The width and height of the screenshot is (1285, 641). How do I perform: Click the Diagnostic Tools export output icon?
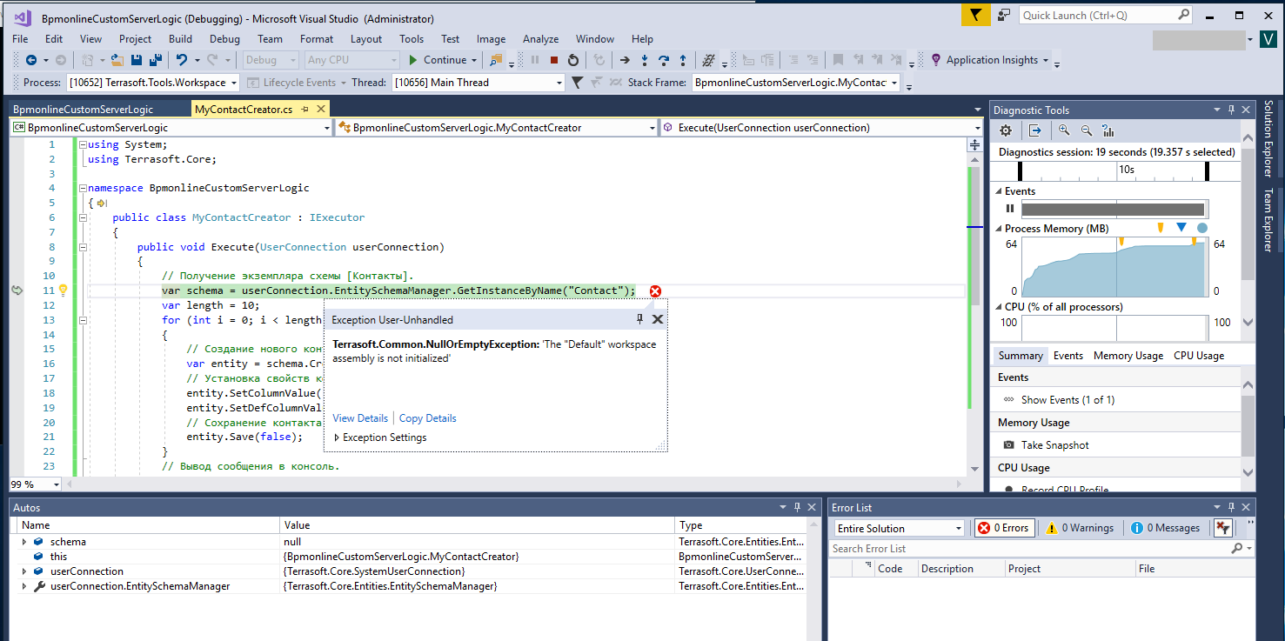(x=1035, y=130)
